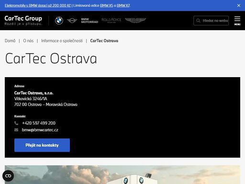Open the BMW X7 limited edition link
The height and width of the screenshot is (184, 245).
[123, 5]
